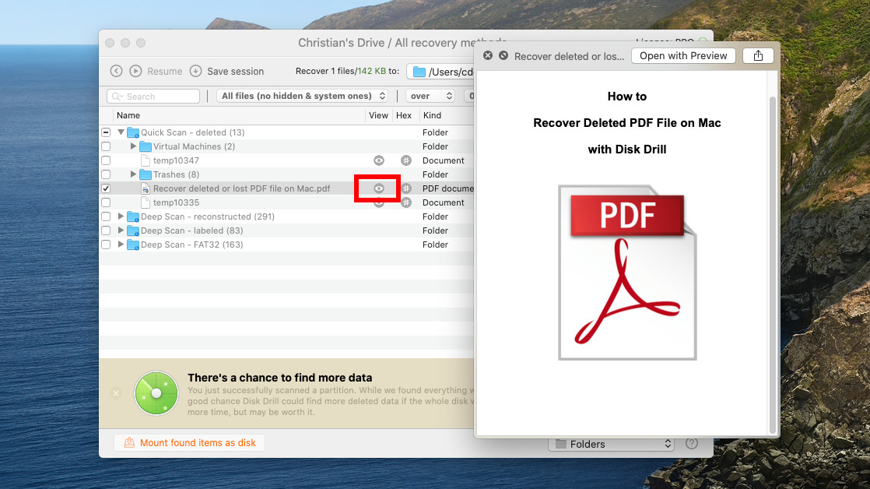
Task: Sort by the Name column header
Action: [128, 115]
